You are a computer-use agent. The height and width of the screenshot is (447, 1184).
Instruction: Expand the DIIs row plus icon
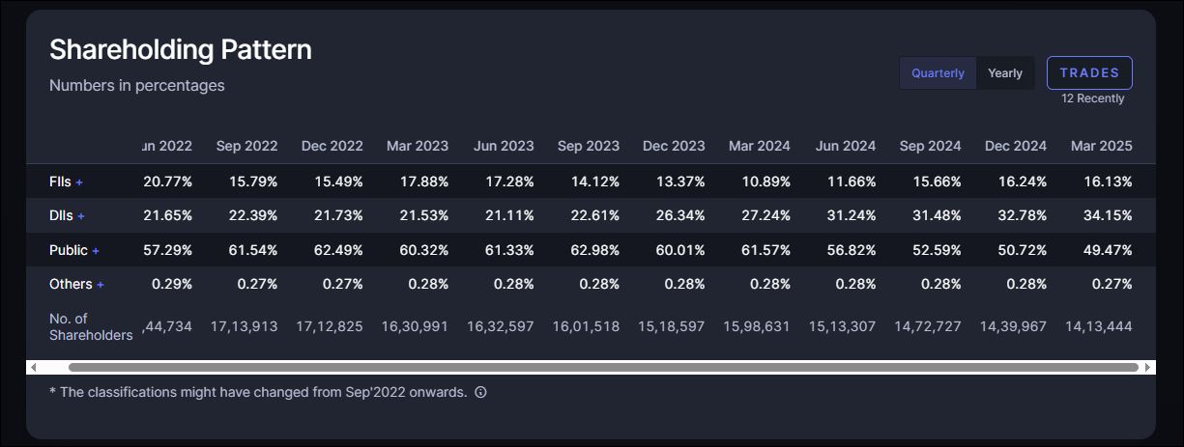[x=81, y=216]
